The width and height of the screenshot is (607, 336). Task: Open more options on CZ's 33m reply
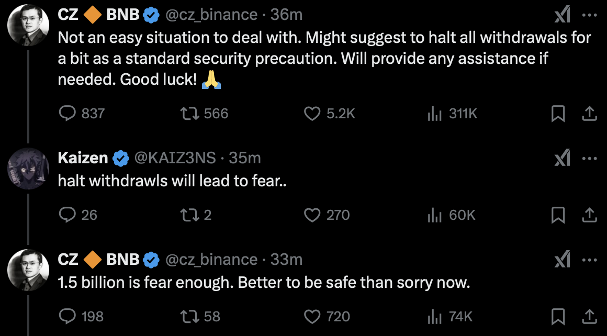pos(589,260)
